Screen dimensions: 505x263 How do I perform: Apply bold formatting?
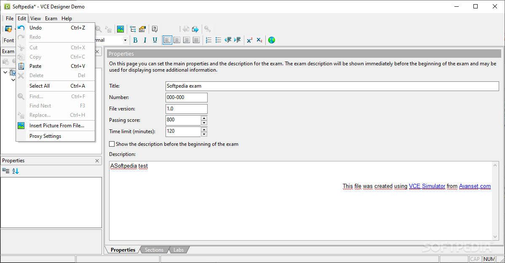[x=135, y=40]
